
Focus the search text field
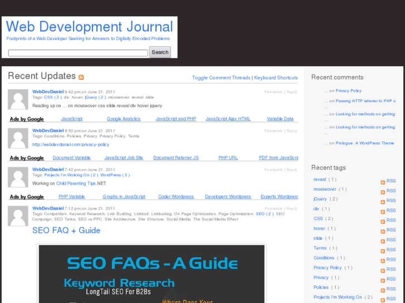78,53
